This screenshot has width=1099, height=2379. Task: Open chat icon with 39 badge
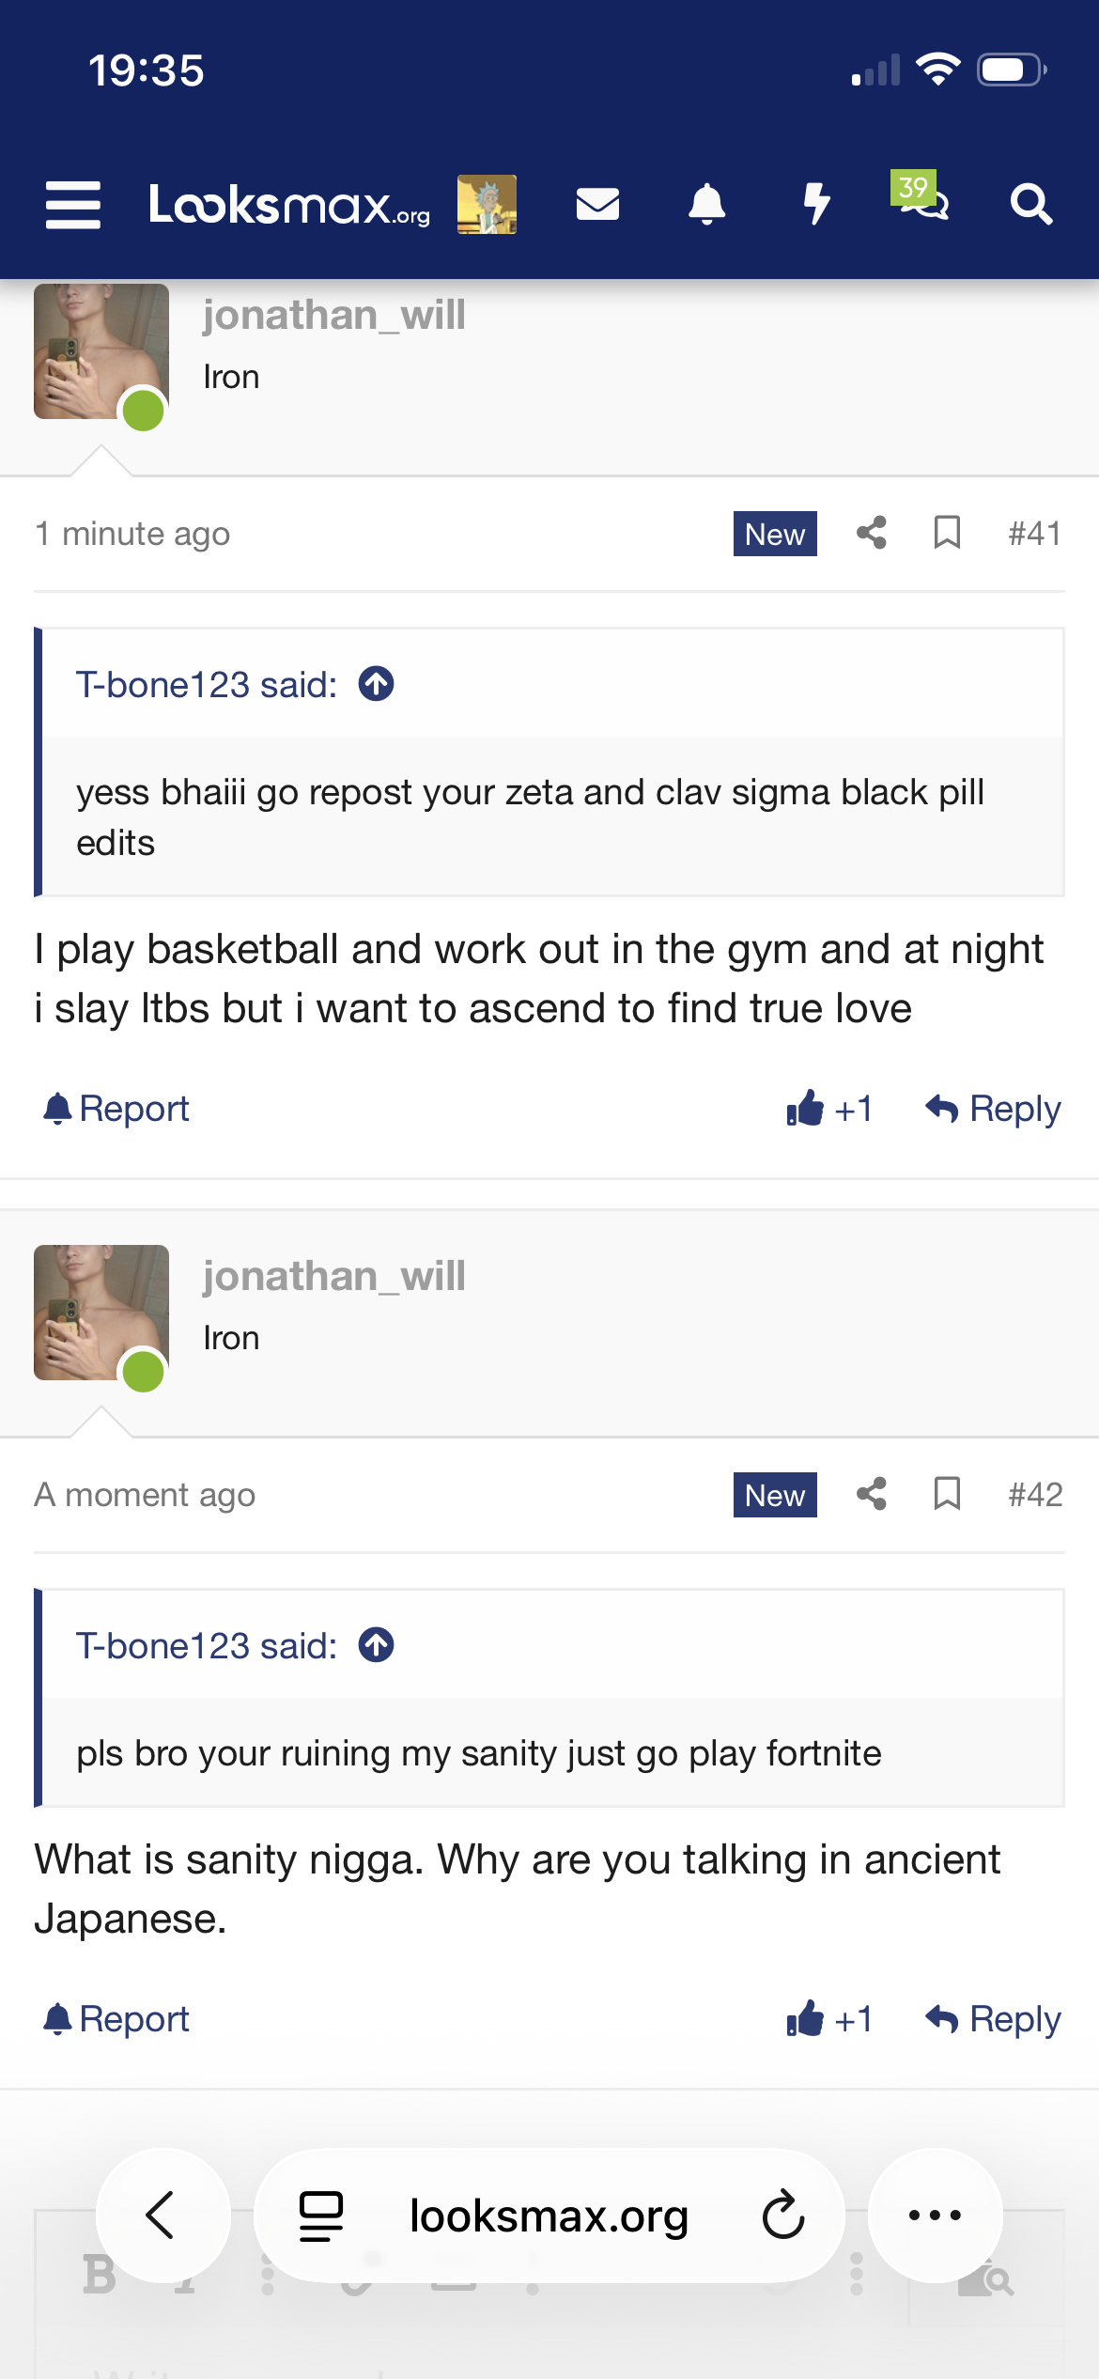pyautogui.click(x=921, y=196)
